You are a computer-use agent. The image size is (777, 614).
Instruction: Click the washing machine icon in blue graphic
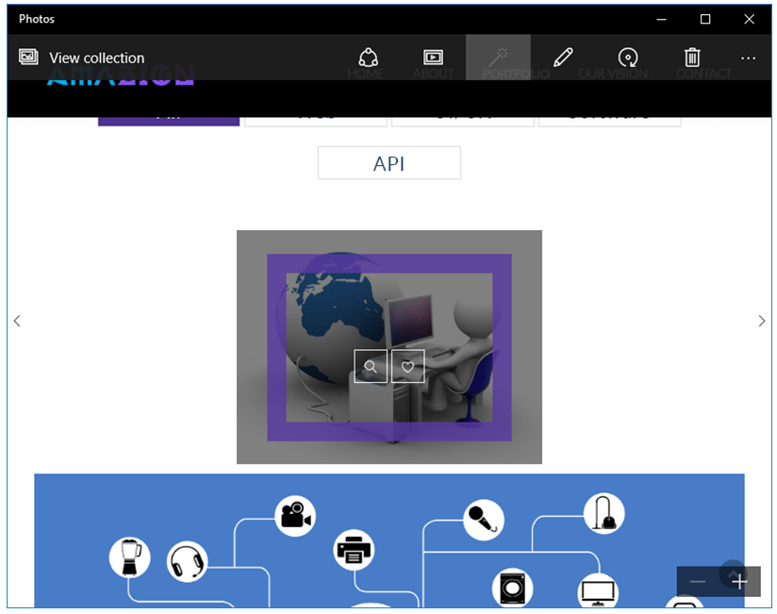point(512,589)
